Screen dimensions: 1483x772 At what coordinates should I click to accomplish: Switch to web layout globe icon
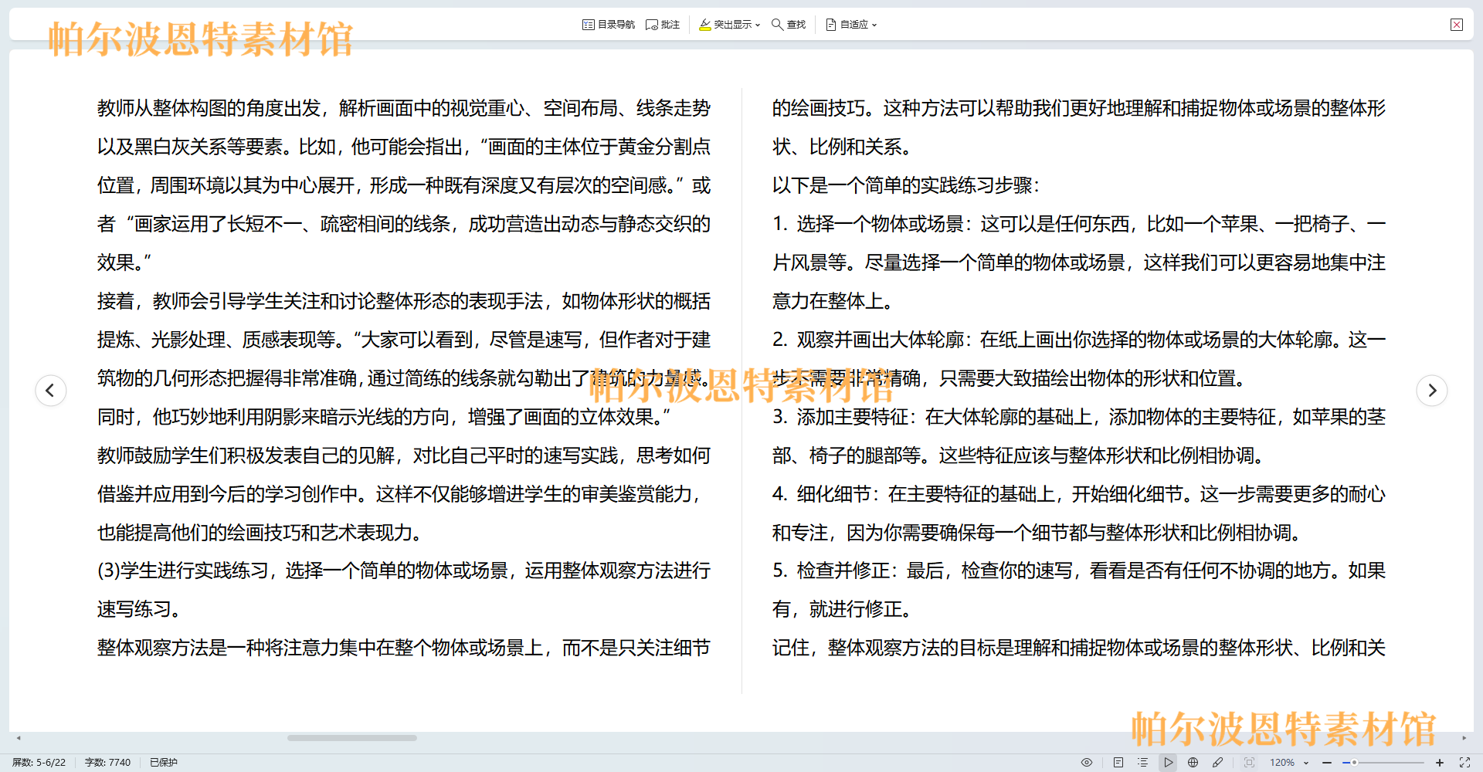[x=1193, y=763]
